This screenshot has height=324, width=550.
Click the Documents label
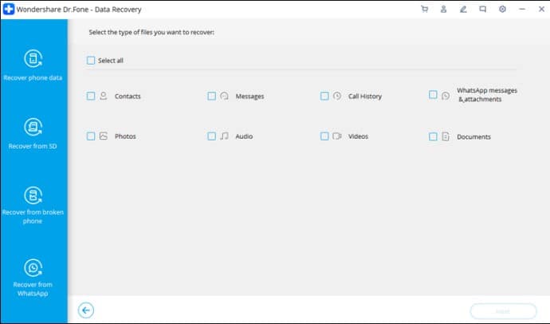(x=474, y=137)
